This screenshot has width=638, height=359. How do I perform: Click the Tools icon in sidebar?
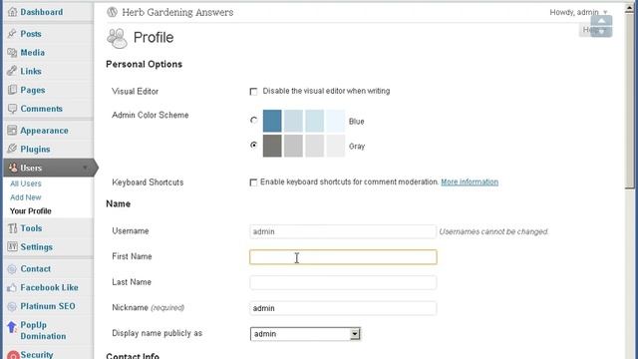(13, 228)
